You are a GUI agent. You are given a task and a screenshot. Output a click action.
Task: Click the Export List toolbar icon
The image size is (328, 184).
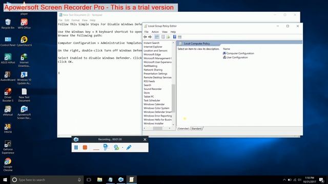pyautogui.click(x=168, y=37)
